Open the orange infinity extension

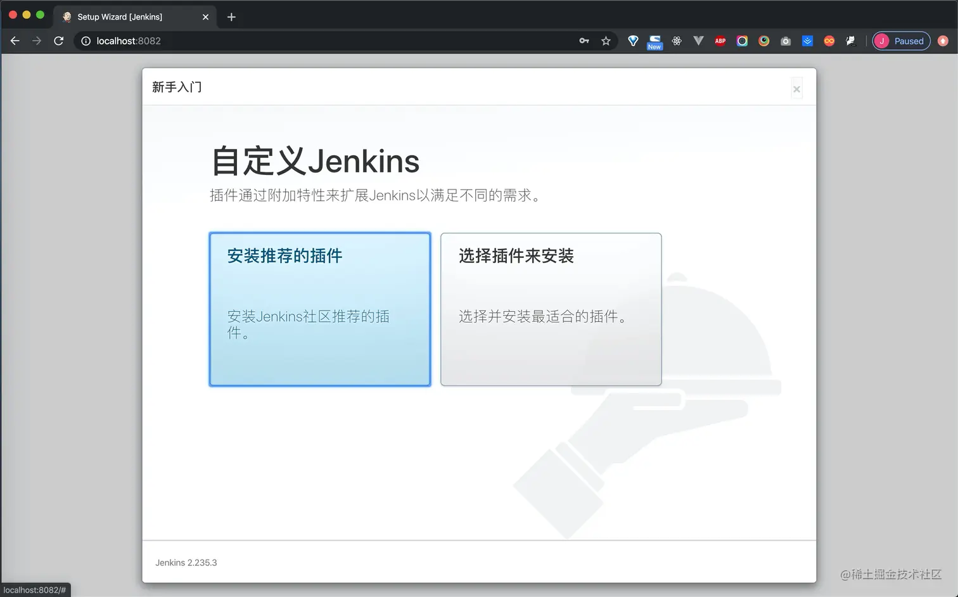(x=829, y=41)
